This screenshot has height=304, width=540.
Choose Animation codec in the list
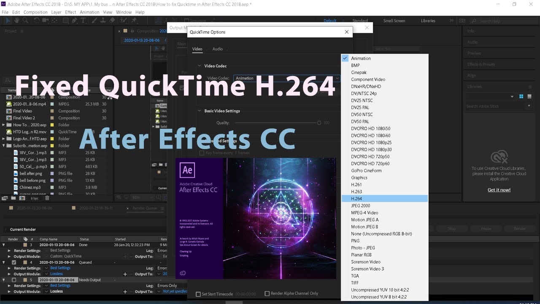[x=385, y=58]
